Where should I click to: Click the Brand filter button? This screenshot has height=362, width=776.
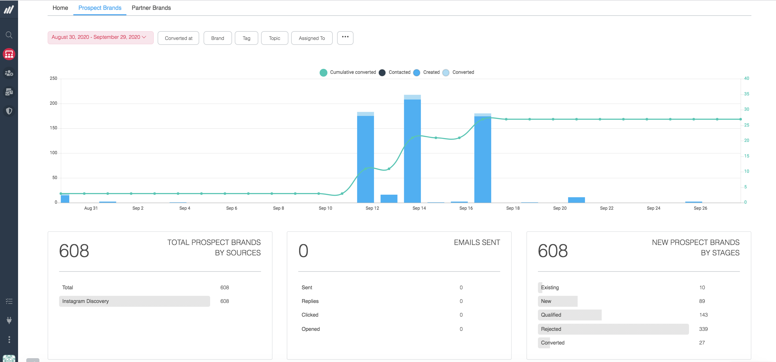tap(218, 38)
